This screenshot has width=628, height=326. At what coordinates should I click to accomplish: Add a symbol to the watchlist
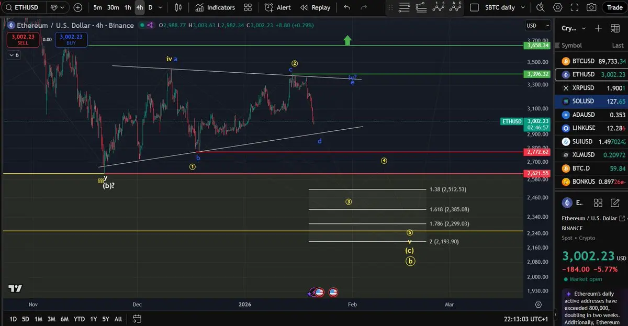pos(599,28)
